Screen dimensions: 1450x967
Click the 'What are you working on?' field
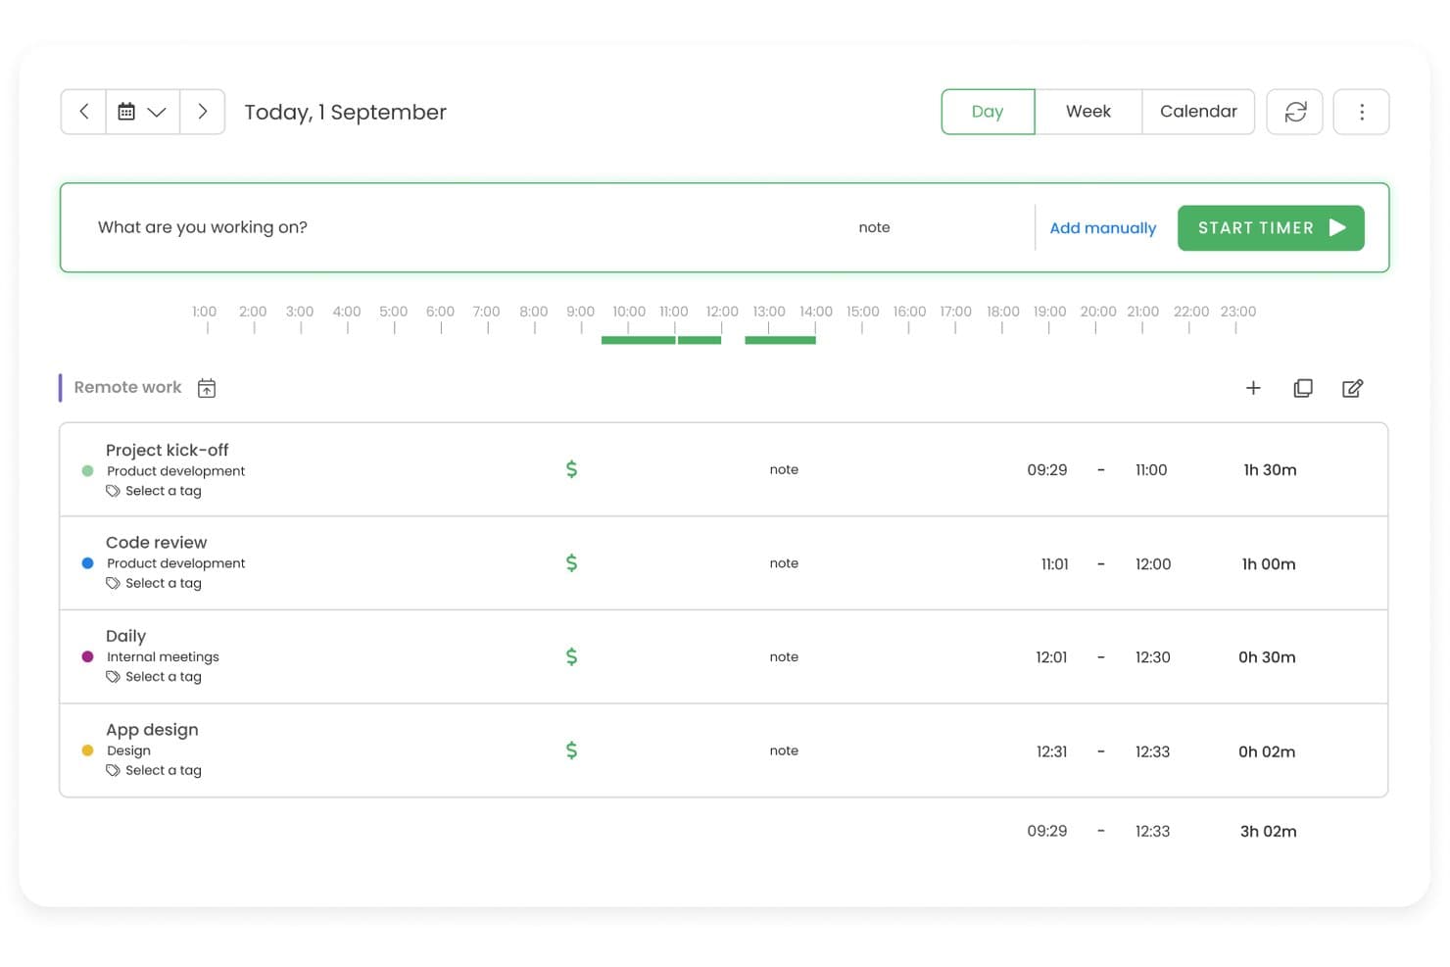click(203, 227)
